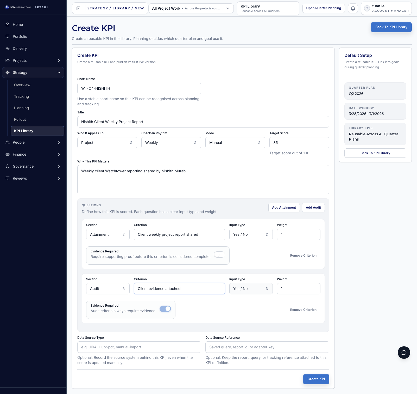Go to Planning in the sidebar

point(21,108)
